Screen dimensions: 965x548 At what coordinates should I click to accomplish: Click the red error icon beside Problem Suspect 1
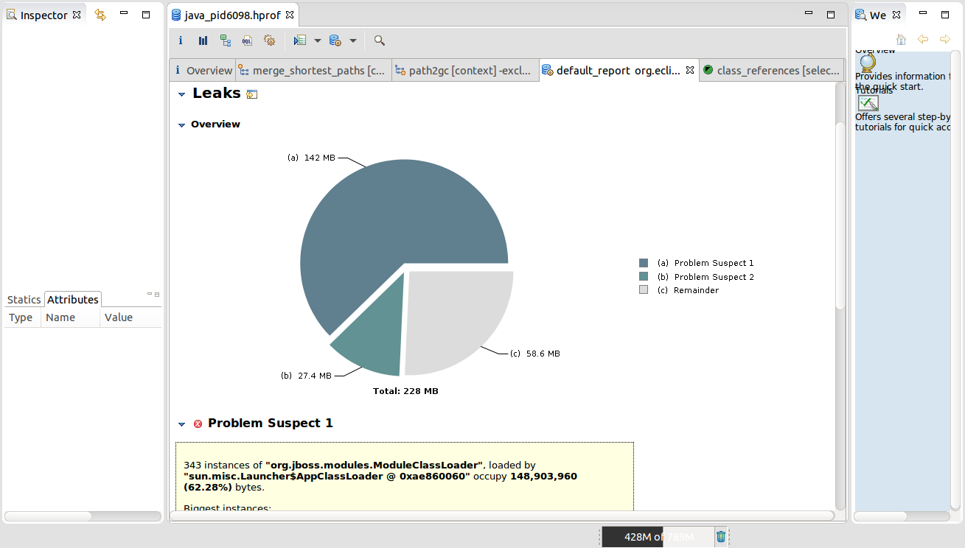(x=198, y=424)
